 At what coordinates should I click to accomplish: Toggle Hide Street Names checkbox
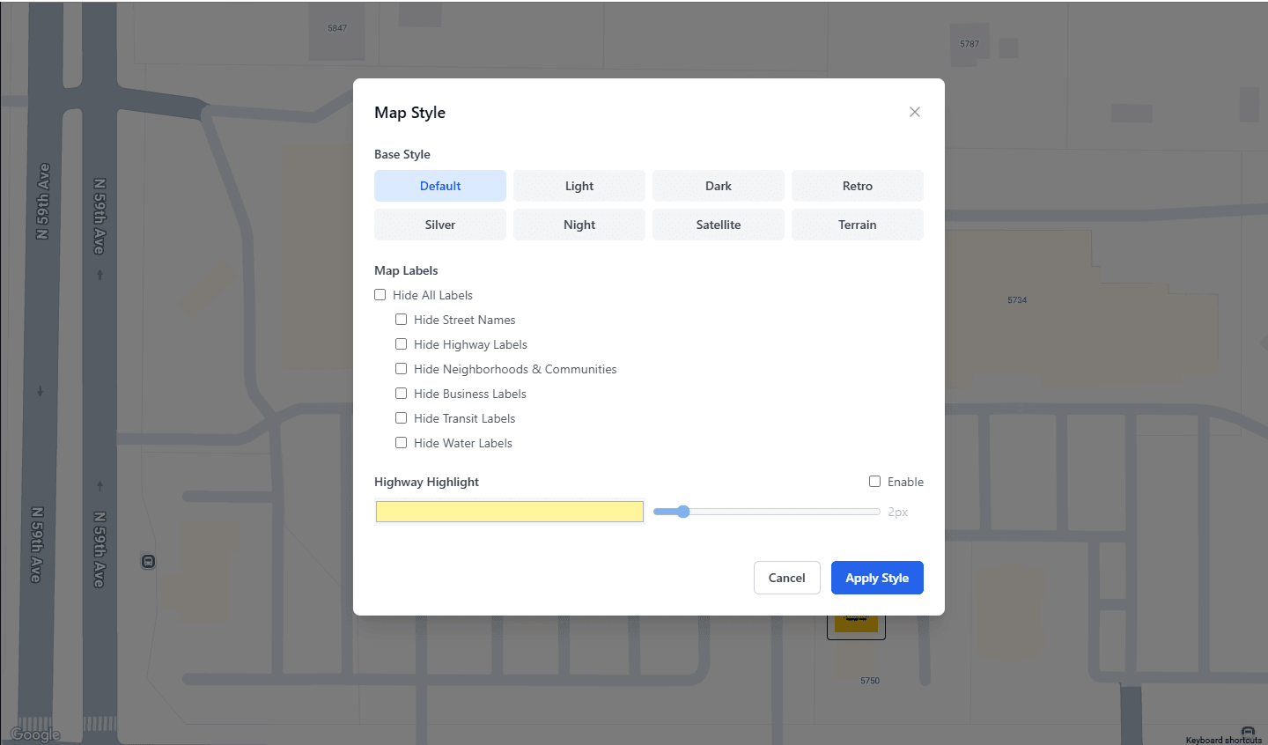(402, 320)
